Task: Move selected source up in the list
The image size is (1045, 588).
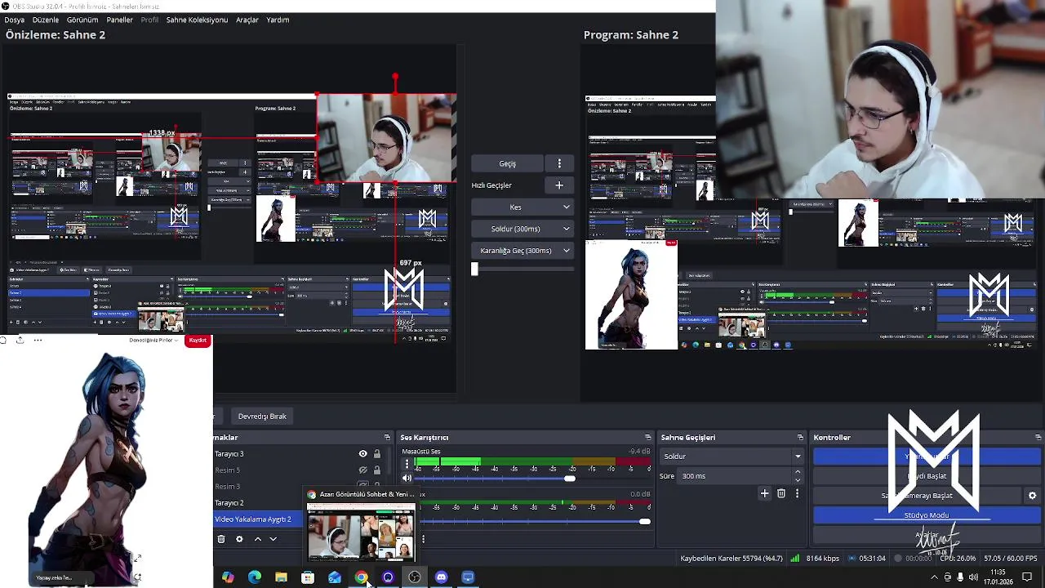Action: click(257, 539)
